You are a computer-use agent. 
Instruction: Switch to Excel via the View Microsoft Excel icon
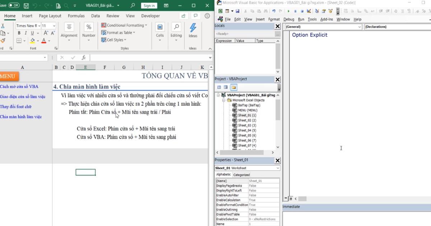point(220,11)
